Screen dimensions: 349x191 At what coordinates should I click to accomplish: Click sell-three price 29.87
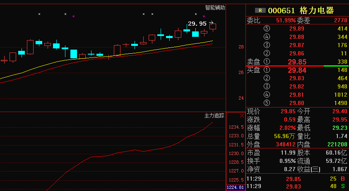click(x=297, y=45)
